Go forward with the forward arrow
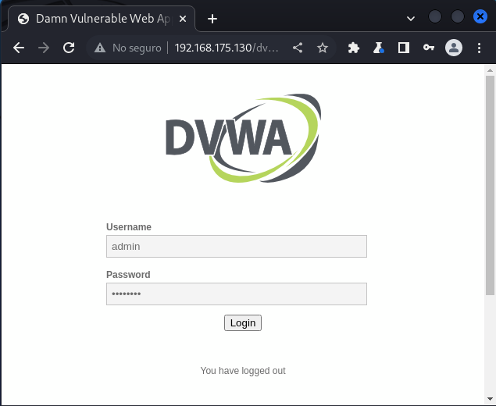 [44, 48]
